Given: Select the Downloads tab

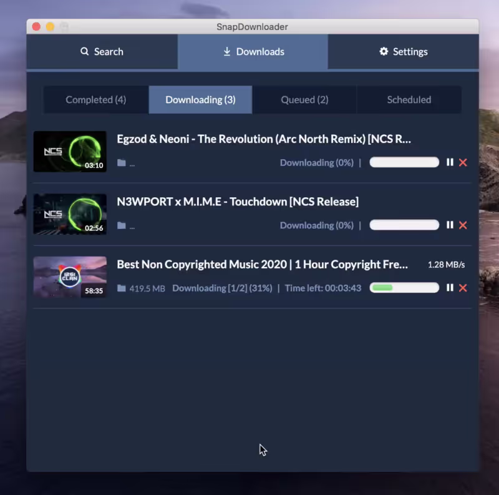Looking at the screenshot, I should click(x=253, y=52).
